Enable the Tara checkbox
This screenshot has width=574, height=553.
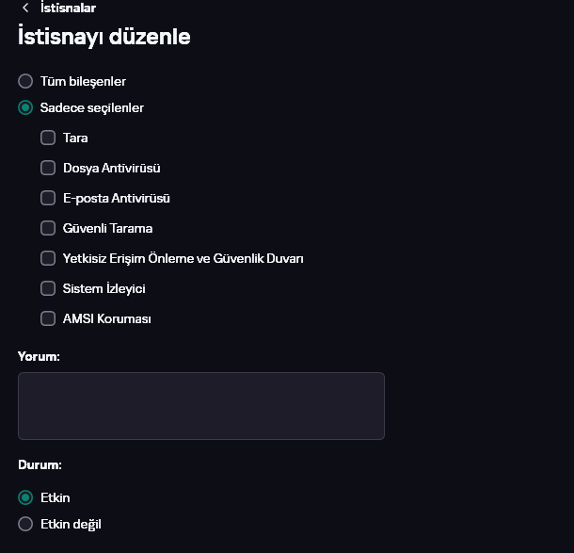(48, 138)
